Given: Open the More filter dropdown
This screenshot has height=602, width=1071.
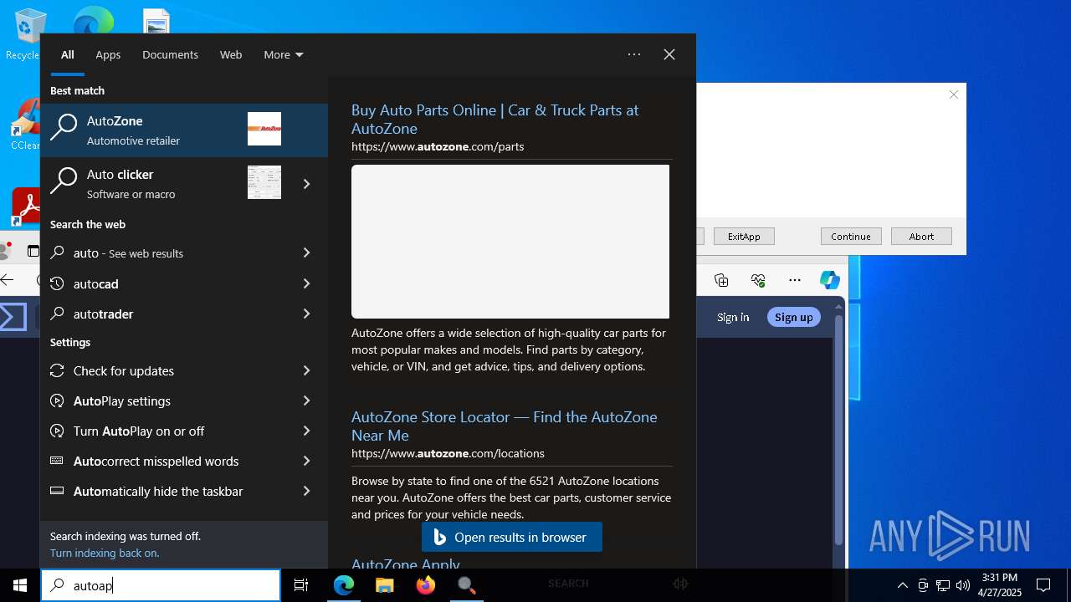Looking at the screenshot, I should tap(283, 54).
